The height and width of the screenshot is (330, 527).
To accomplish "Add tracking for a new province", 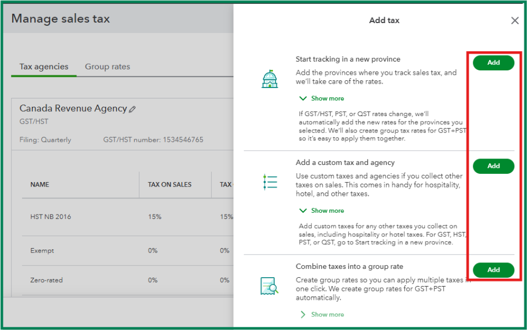I will (493, 63).
